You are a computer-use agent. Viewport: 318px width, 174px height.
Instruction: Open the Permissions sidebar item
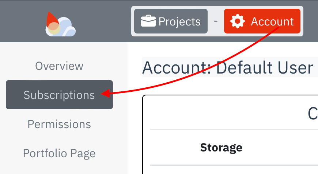pos(59,124)
